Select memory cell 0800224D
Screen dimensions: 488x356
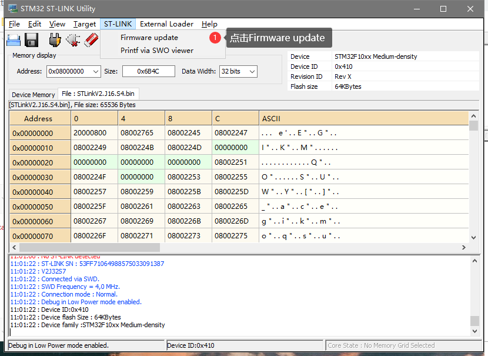pyautogui.click(x=189, y=148)
